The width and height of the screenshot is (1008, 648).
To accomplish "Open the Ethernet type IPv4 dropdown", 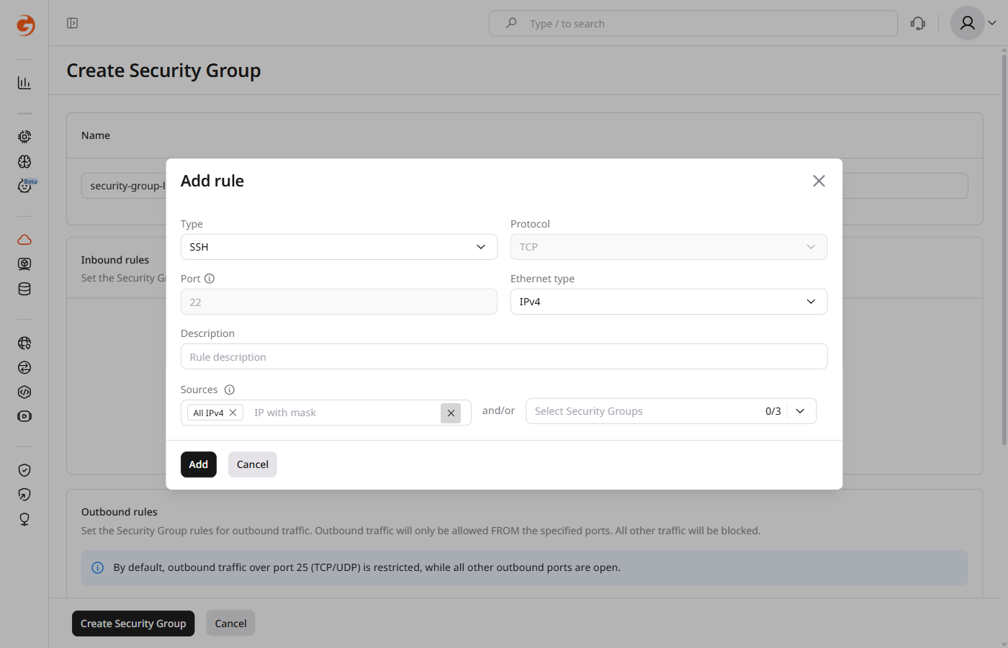I will (669, 302).
